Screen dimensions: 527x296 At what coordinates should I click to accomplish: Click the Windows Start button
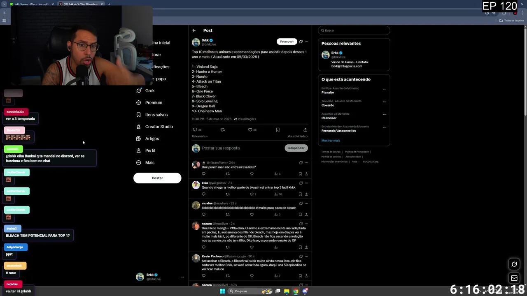[x=222, y=291]
